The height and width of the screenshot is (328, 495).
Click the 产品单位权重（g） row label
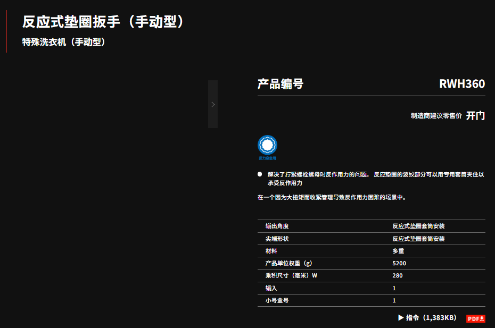tap(288, 263)
